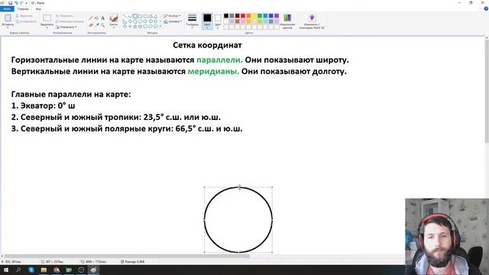Expand the shapes gallery list
The image size is (489, 275).
160,27
